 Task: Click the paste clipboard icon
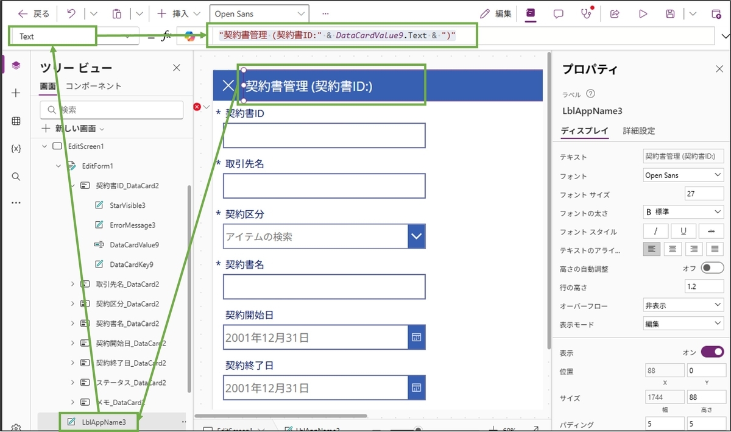pos(117,13)
